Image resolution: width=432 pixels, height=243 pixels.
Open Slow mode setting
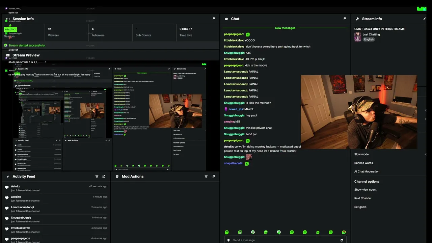pos(361,154)
